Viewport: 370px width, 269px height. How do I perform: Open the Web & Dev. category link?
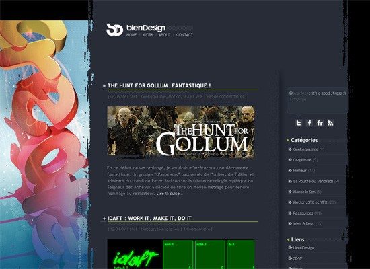303,224
